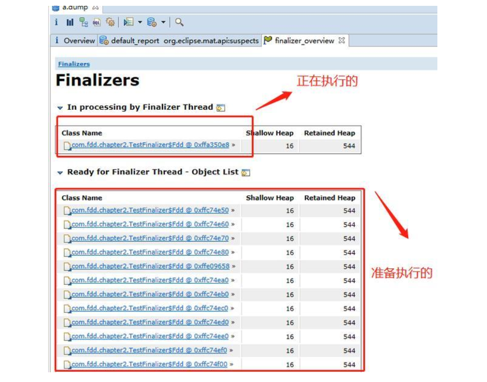
Task: Click the » arrow after 0xffa350e8
Action: coord(233,145)
